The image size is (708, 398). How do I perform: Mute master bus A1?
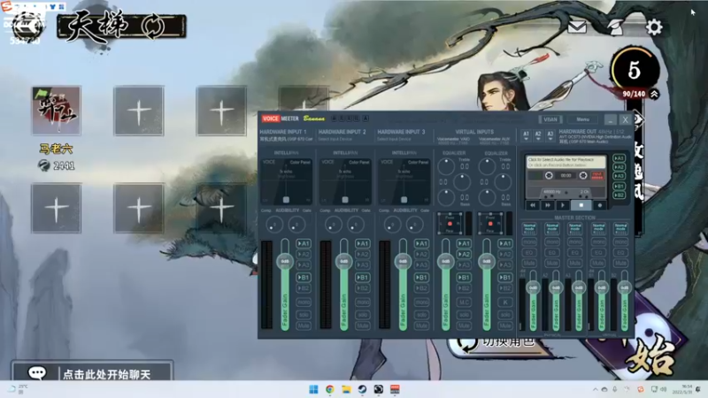click(x=529, y=263)
